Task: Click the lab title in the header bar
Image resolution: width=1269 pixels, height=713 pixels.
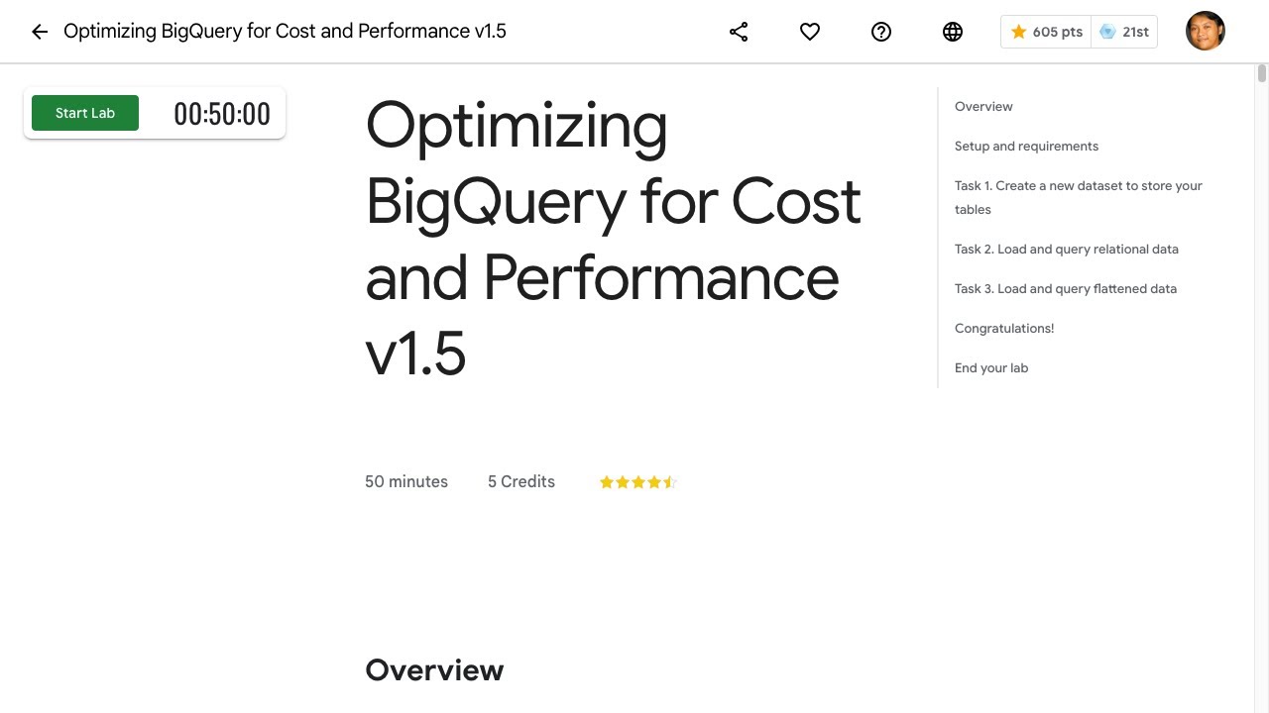Action: 285,32
